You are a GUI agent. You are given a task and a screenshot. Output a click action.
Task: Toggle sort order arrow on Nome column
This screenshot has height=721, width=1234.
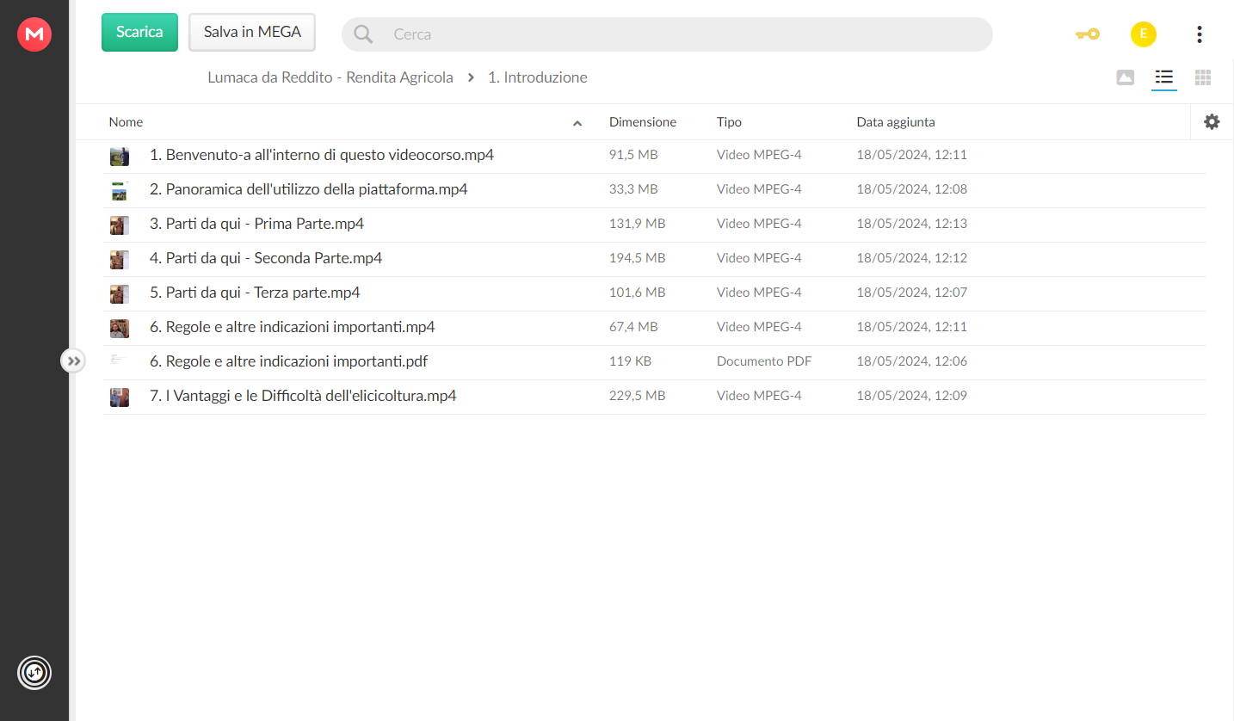coord(577,123)
